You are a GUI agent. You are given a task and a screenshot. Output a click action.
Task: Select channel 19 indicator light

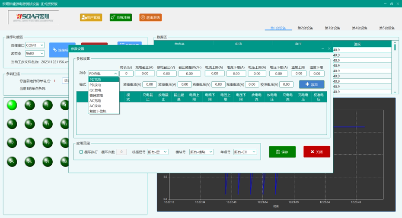48,143
